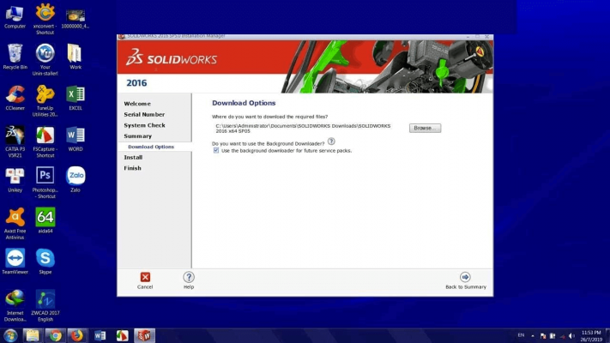Click the Cancel red X icon
610x343 pixels.
[x=145, y=277]
